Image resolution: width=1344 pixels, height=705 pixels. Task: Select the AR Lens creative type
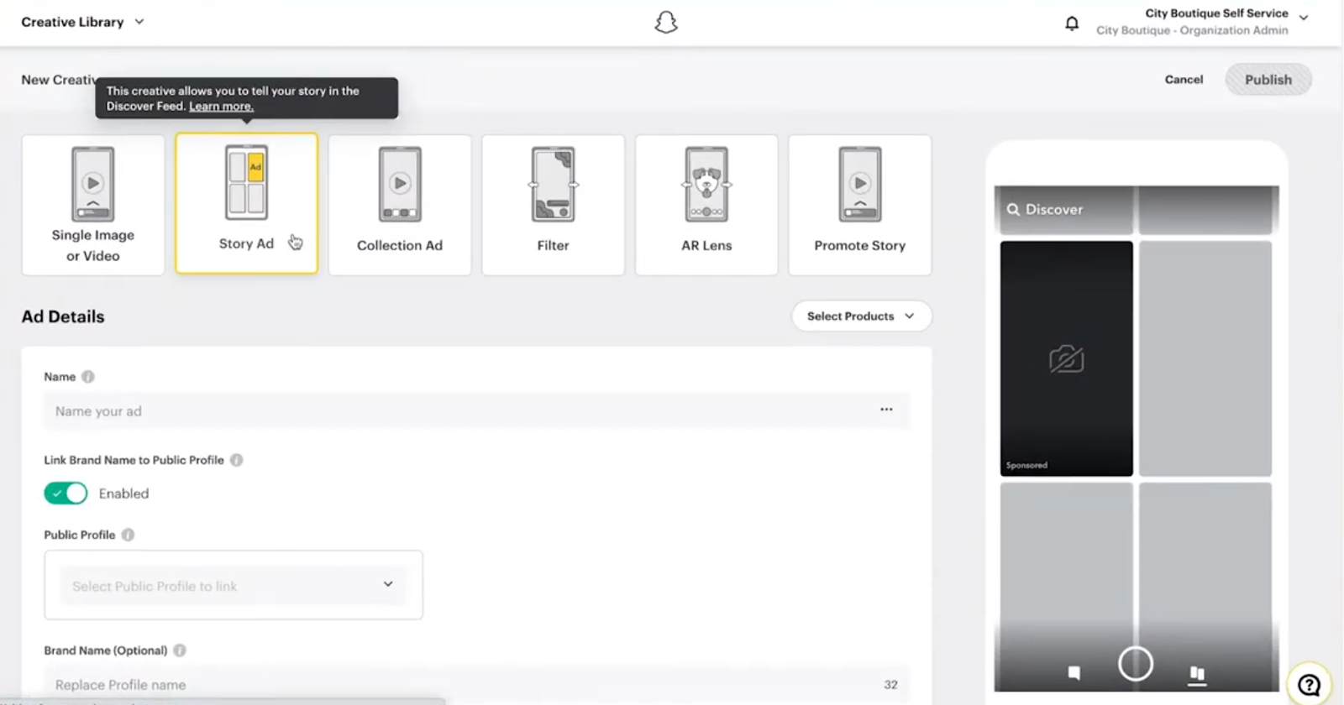click(x=706, y=205)
